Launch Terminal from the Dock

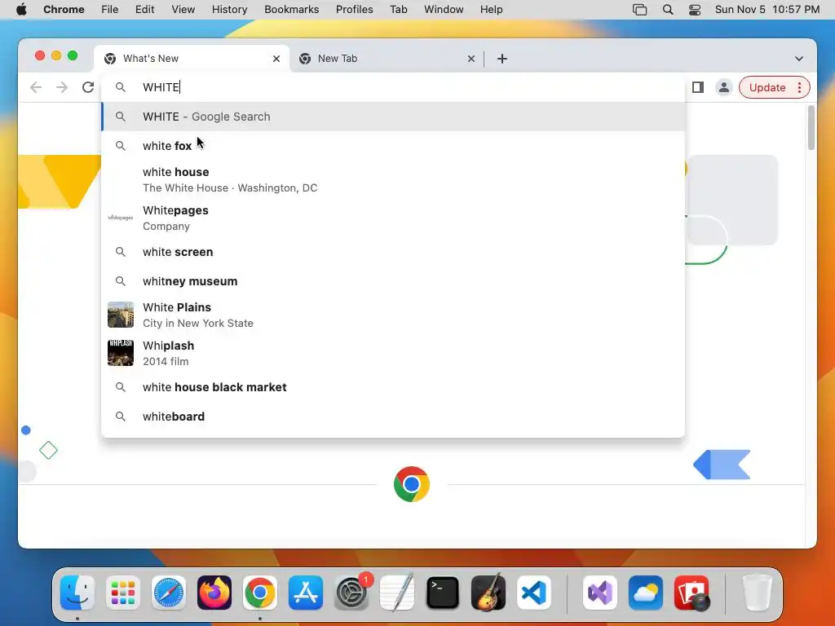click(x=443, y=593)
